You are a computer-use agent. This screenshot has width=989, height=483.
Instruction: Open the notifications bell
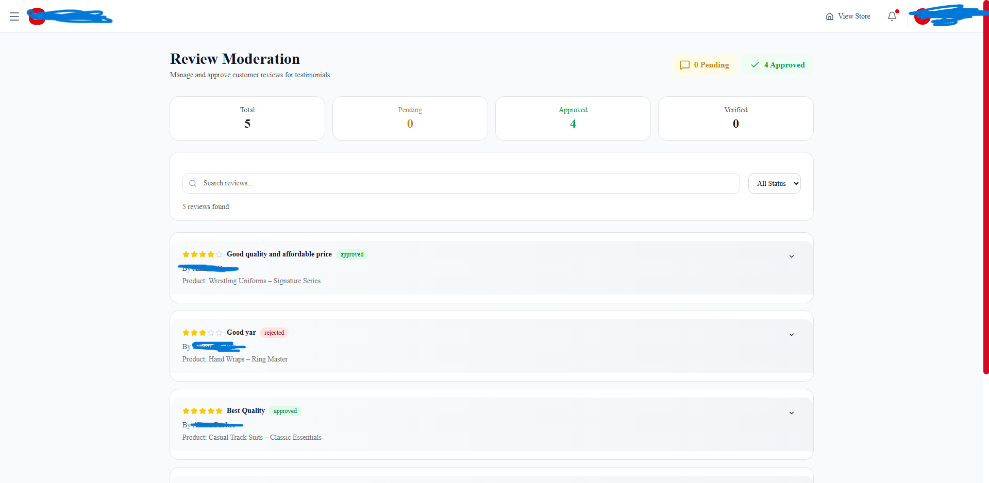click(x=892, y=16)
